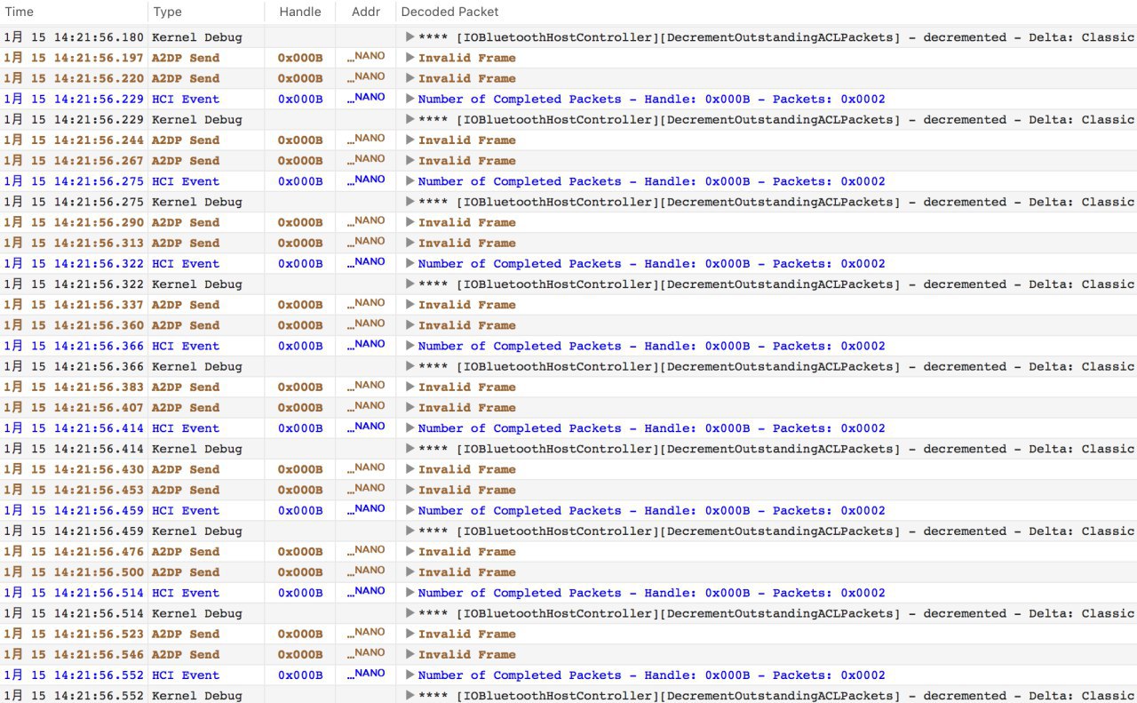Expand the Kernel Debug row at 14:21:56.322
Image resolution: width=1137 pixels, height=703 pixels.
point(409,284)
